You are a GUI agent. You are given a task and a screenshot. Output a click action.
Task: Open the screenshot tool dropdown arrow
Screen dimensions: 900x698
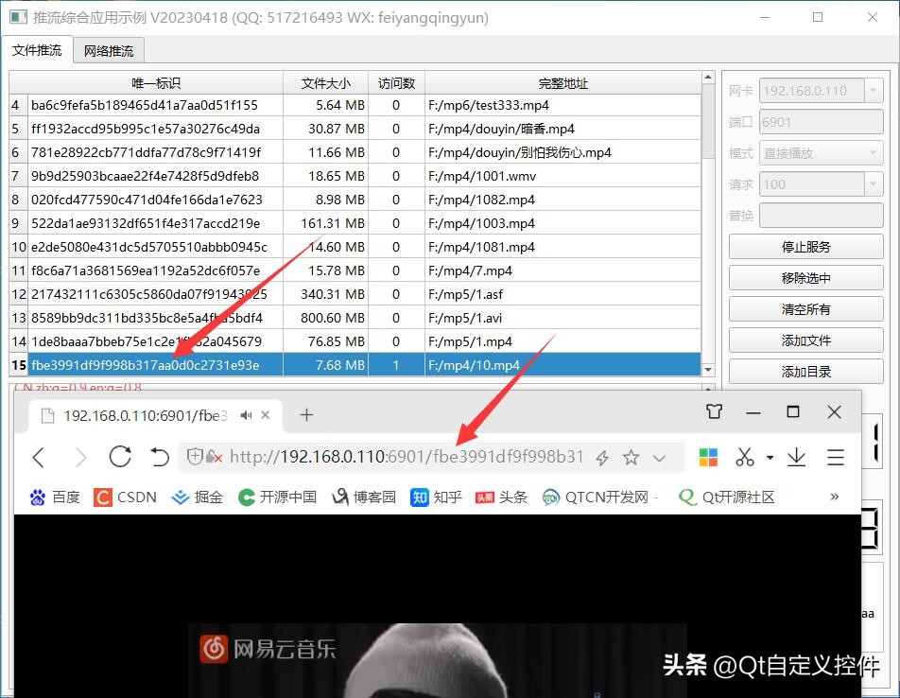point(770,458)
